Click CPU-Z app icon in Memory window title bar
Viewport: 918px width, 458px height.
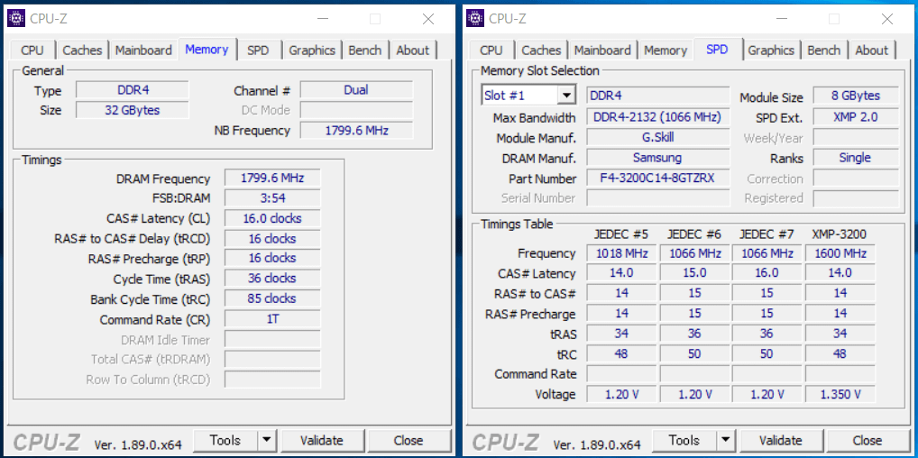pos(16,18)
